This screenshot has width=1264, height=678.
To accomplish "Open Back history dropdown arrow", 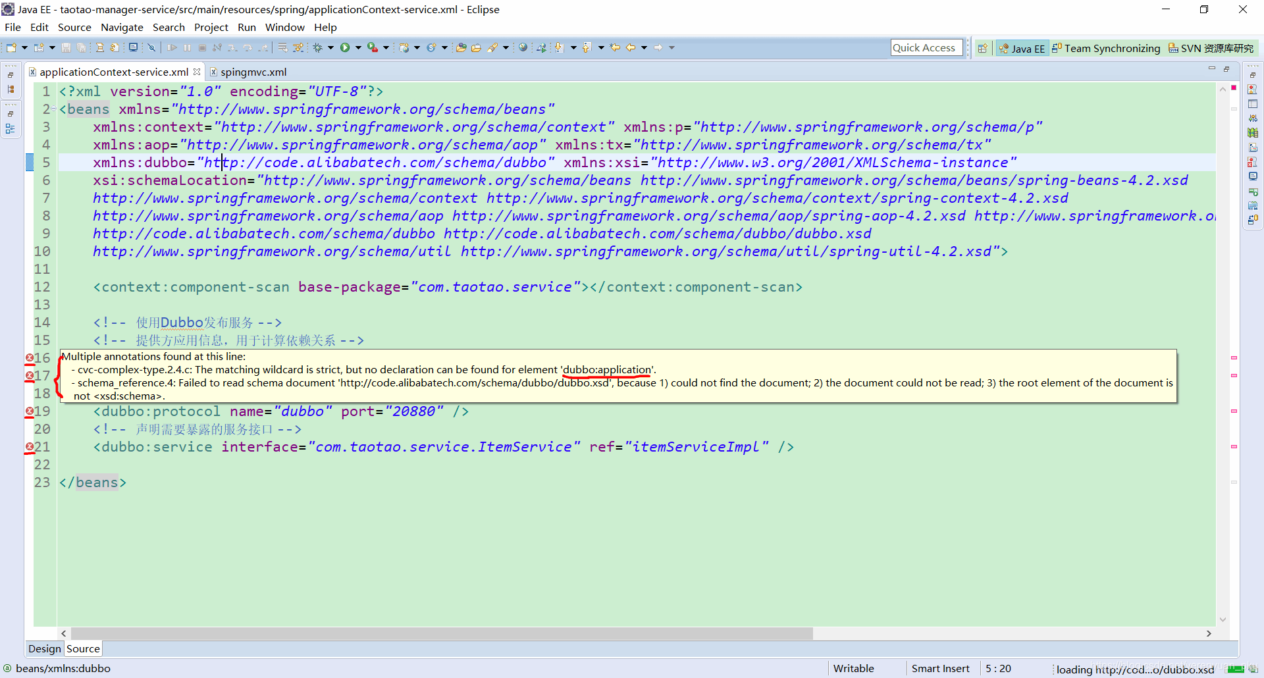I will (x=644, y=47).
